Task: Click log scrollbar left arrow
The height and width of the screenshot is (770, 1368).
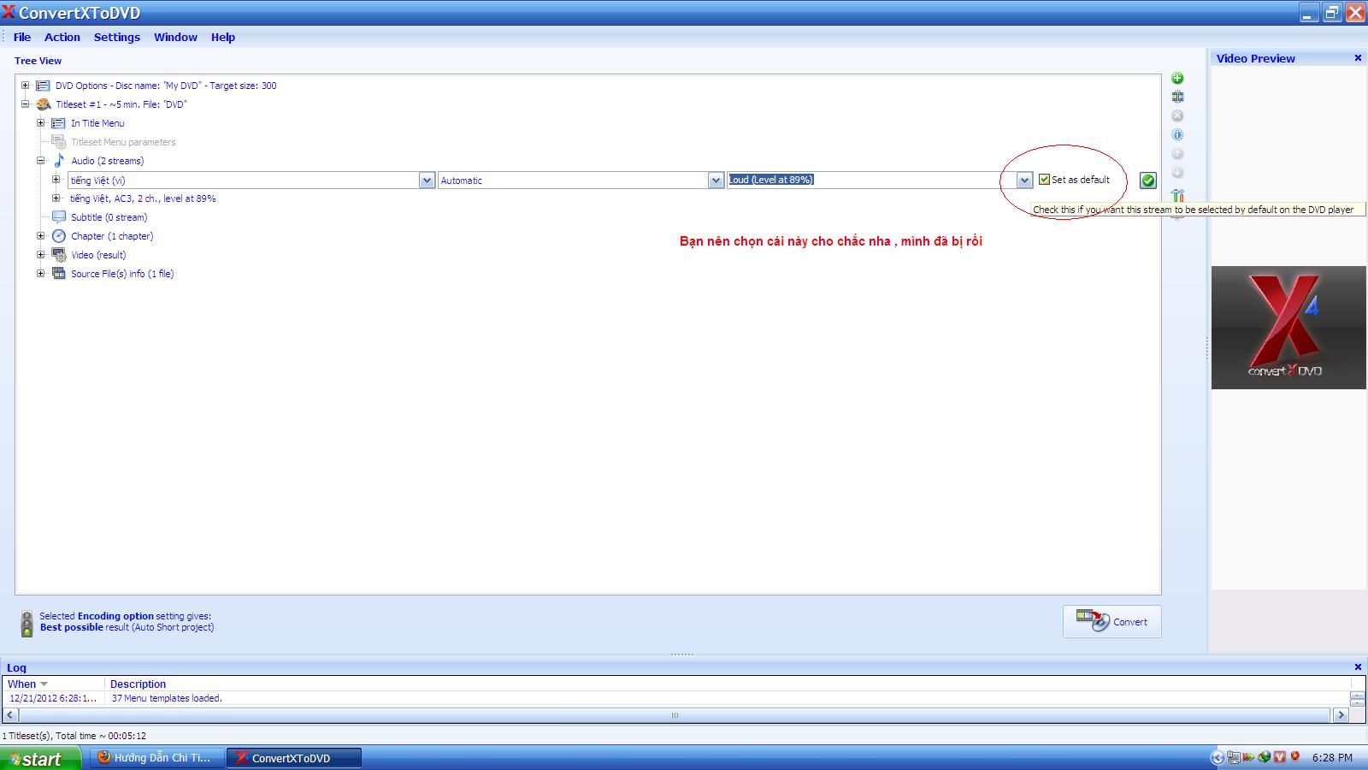Action: pyautogui.click(x=10, y=715)
